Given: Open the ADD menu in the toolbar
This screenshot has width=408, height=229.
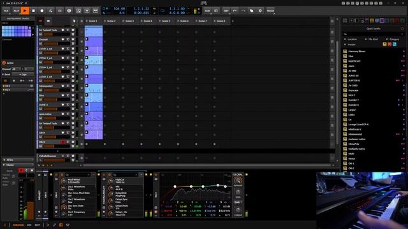Looking at the screenshot, I should 207,11.
